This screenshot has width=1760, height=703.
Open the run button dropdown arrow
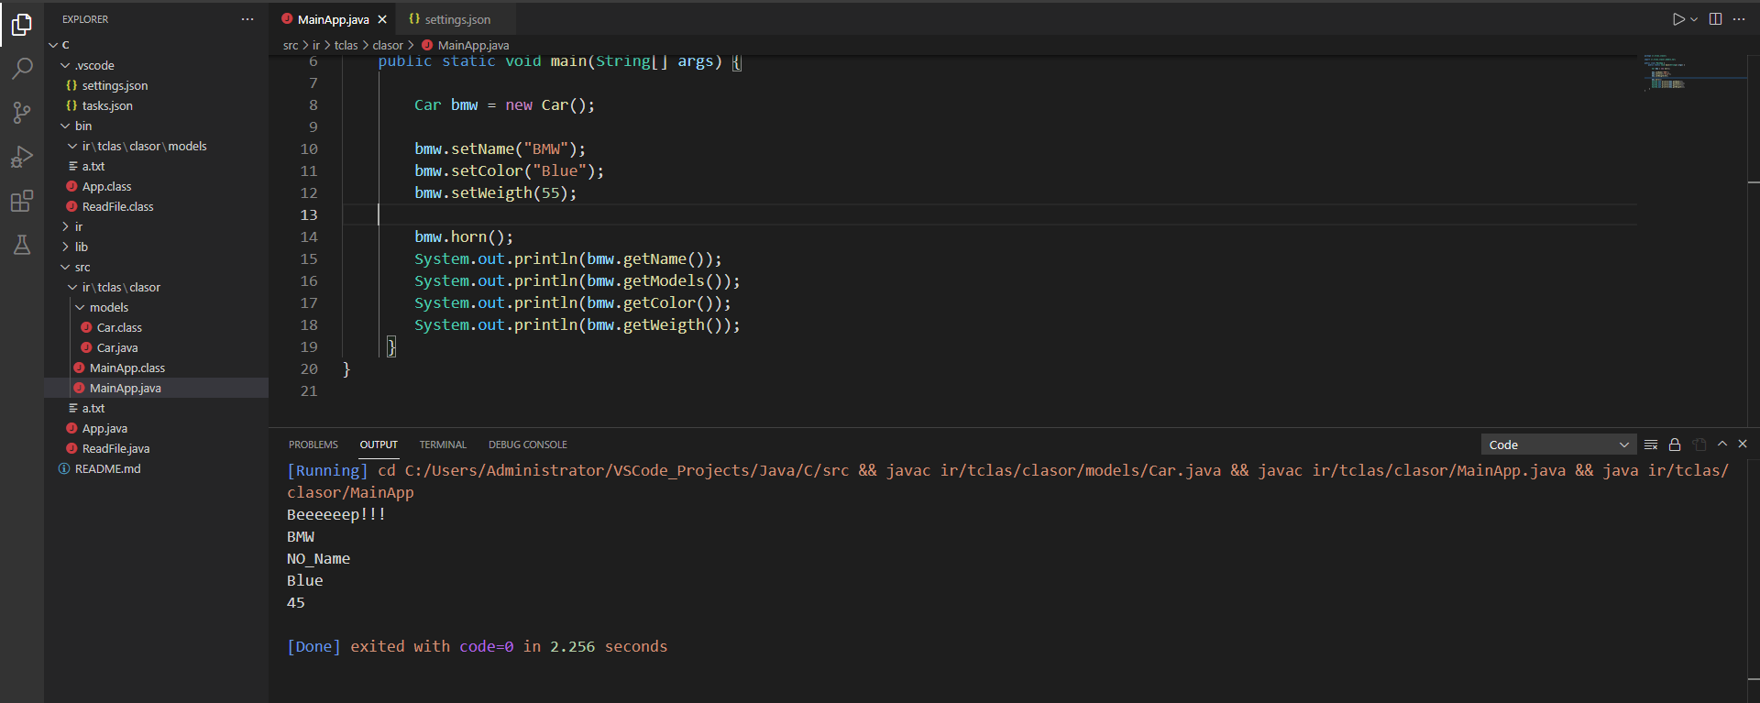pyautogui.click(x=1694, y=19)
